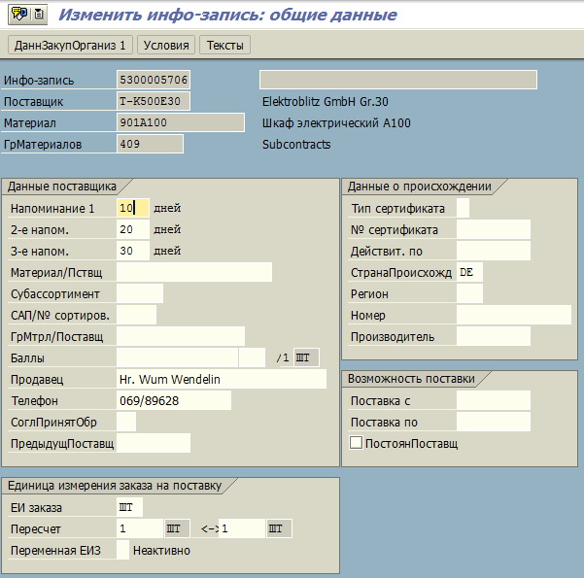
Task: Click the first toolbar icon beside the title
Action: point(18,15)
